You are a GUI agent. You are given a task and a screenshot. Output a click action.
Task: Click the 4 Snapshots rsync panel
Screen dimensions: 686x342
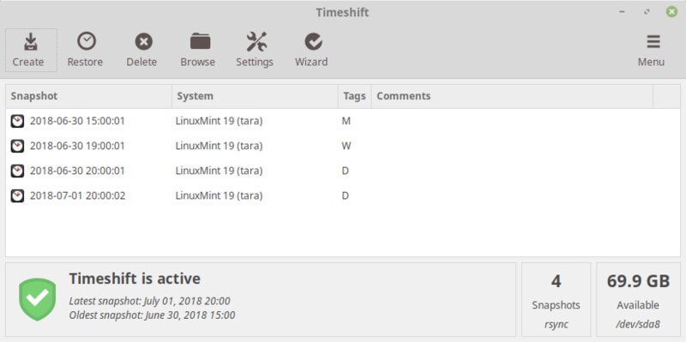[556, 300]
